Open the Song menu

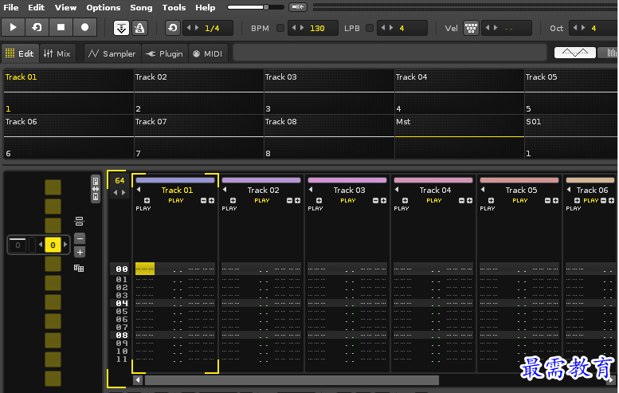click(x=141, y=7)
